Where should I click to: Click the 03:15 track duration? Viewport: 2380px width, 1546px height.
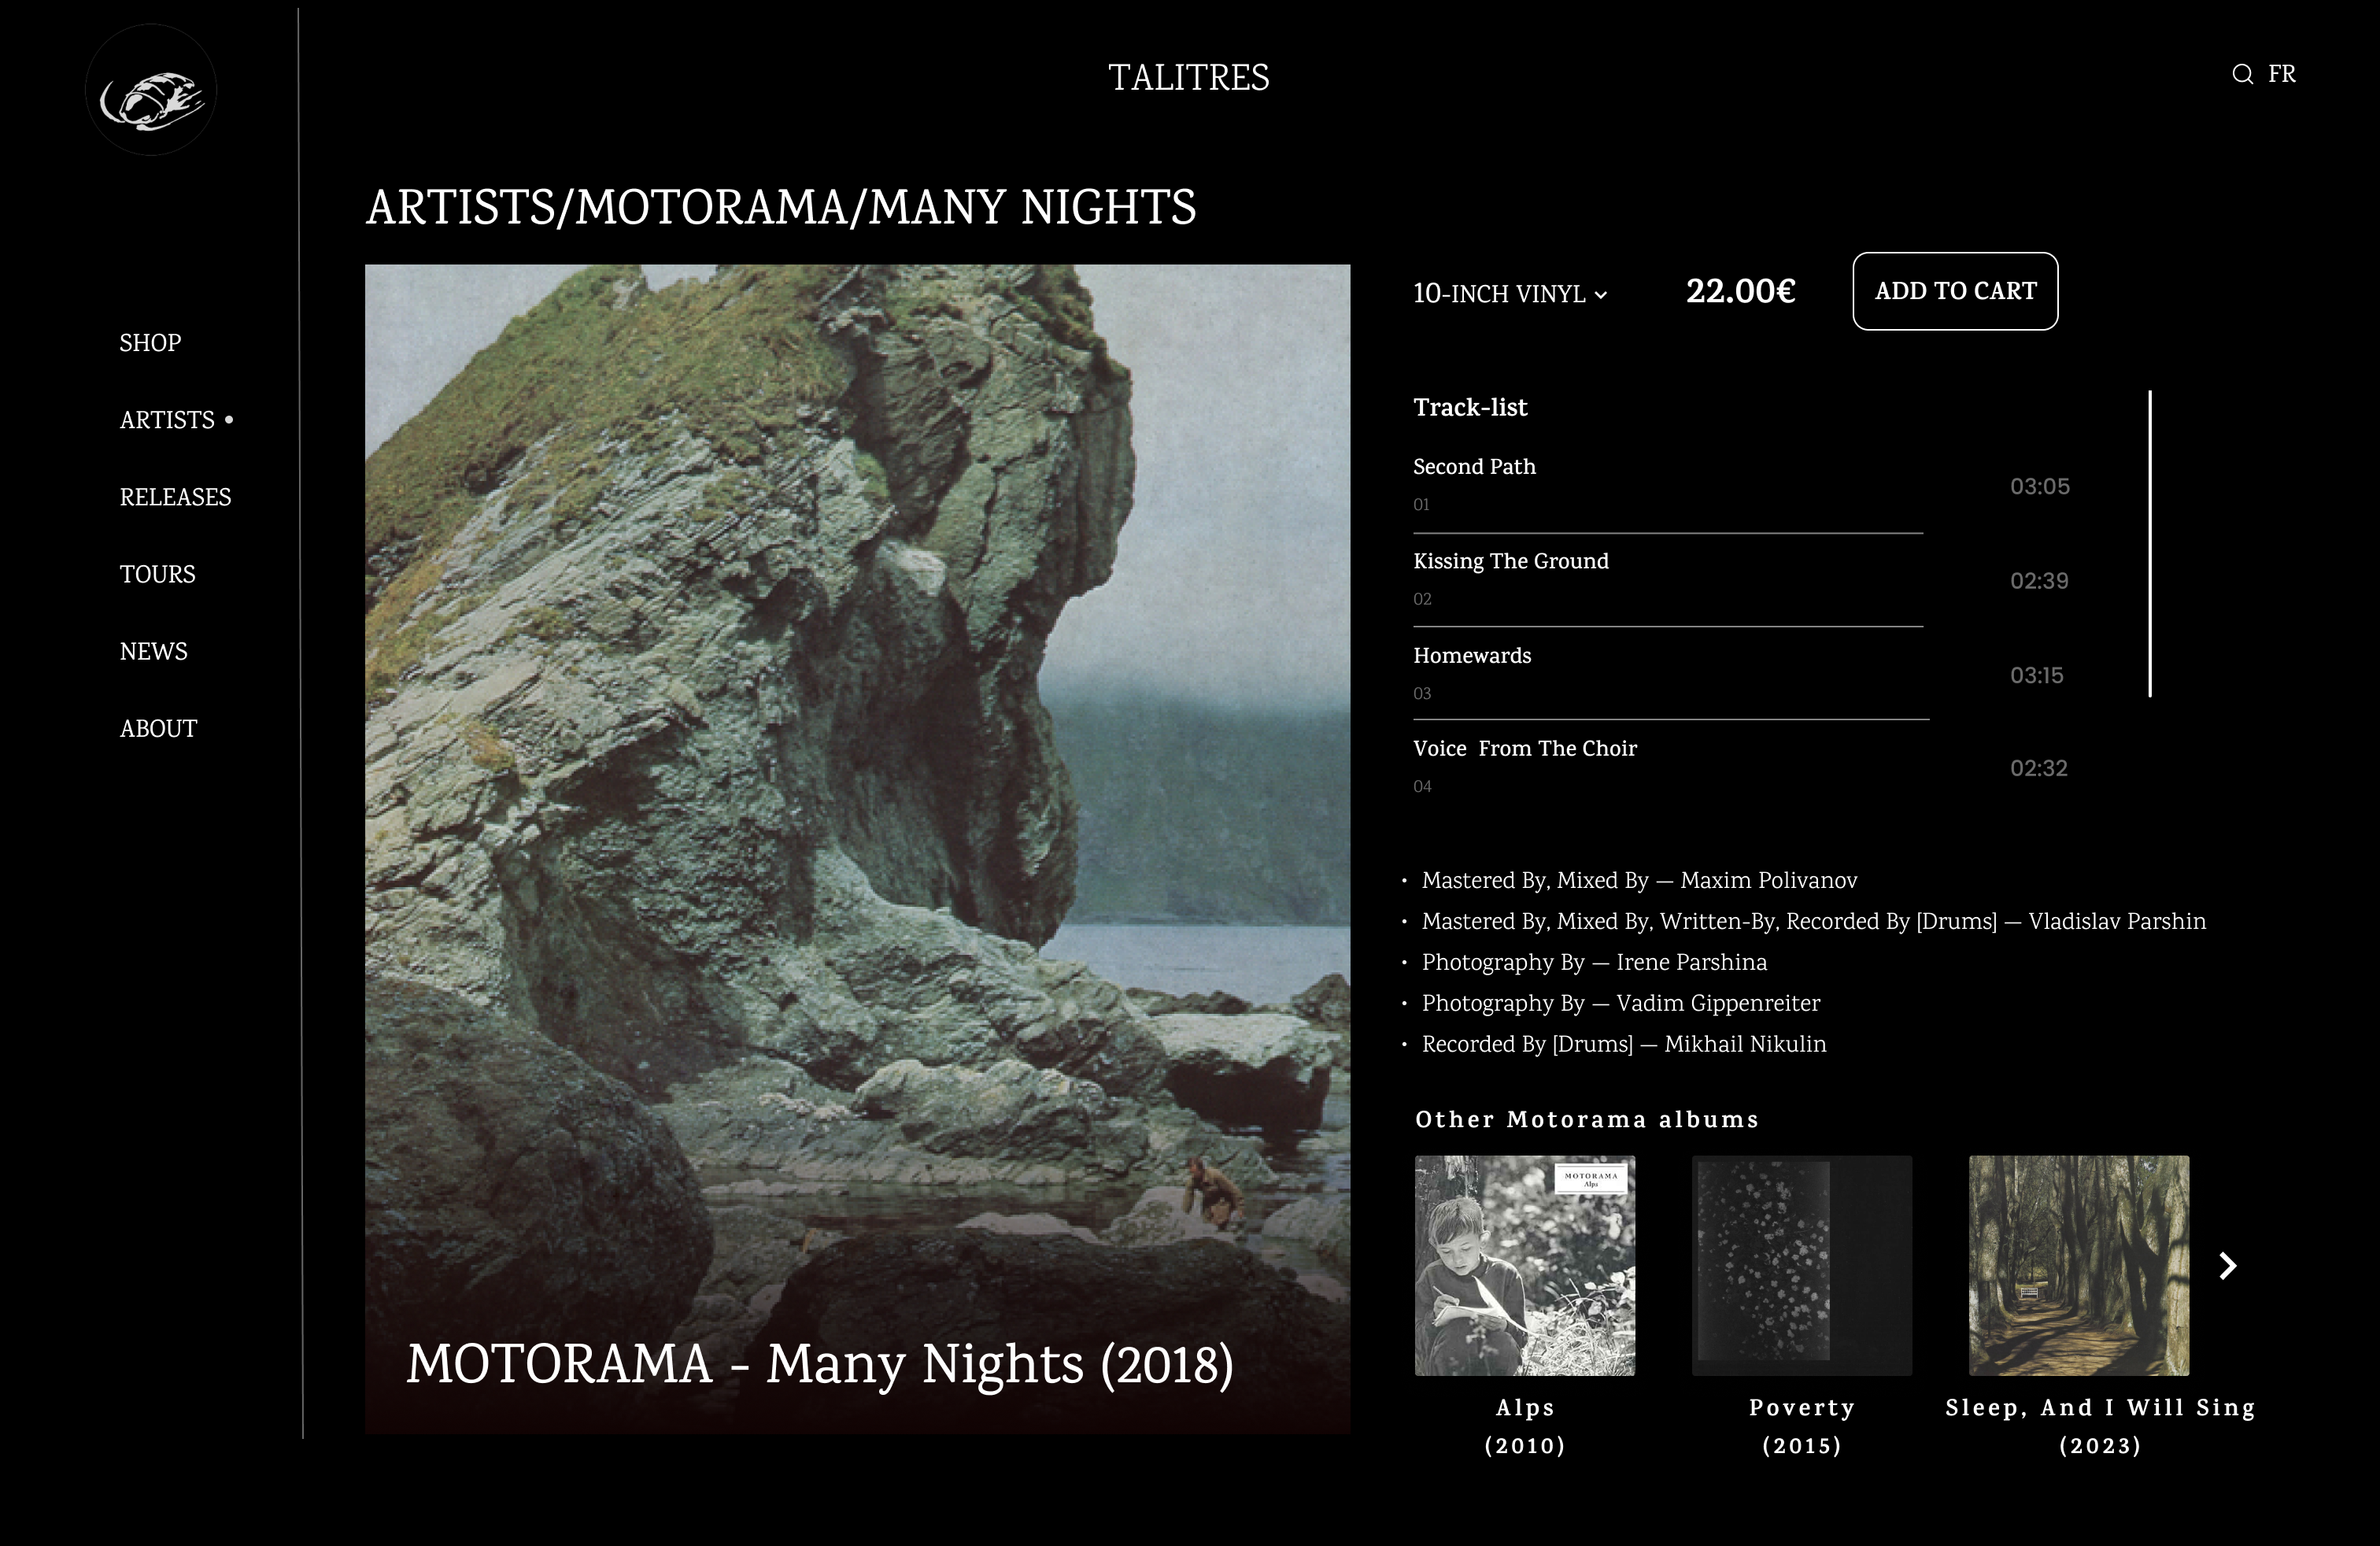pyautogui.click(x=2037, y=675)
